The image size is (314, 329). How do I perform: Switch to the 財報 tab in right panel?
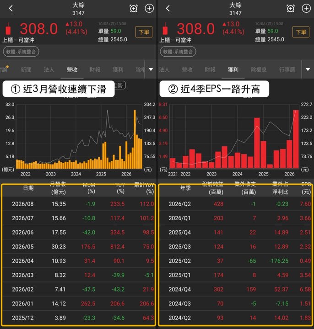(x=210, y=69)
